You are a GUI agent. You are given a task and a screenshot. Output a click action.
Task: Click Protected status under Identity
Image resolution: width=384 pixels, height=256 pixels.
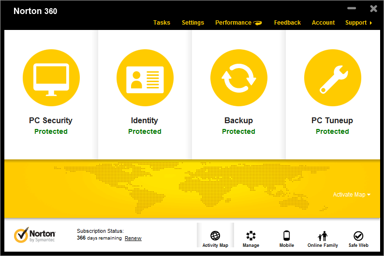click(145, 131)
